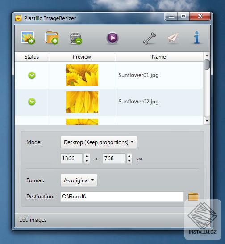
Task: Minimize the ImageResizer window
Action: [171, 17]
